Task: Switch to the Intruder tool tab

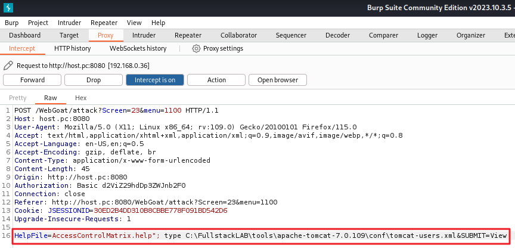Action: tap(144, 35)
